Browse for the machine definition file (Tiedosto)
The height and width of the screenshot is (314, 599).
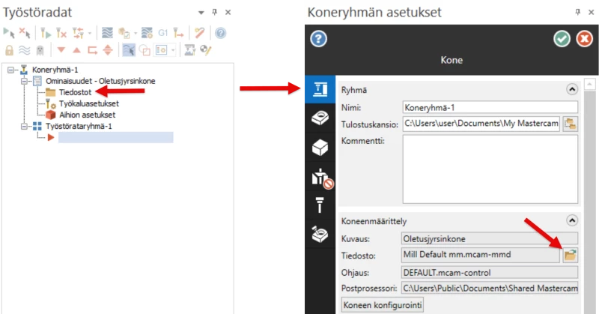click(x=571, y=256)
